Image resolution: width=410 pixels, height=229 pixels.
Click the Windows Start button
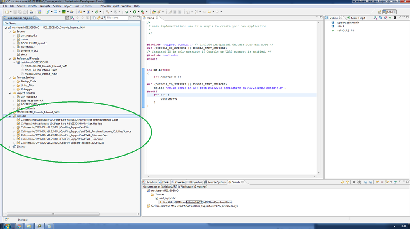(7, 226)
